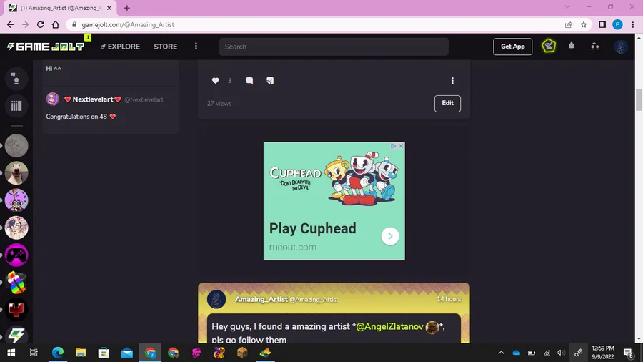Show hidden system tray icons
643x362 pixels.
tap(501, 353)
